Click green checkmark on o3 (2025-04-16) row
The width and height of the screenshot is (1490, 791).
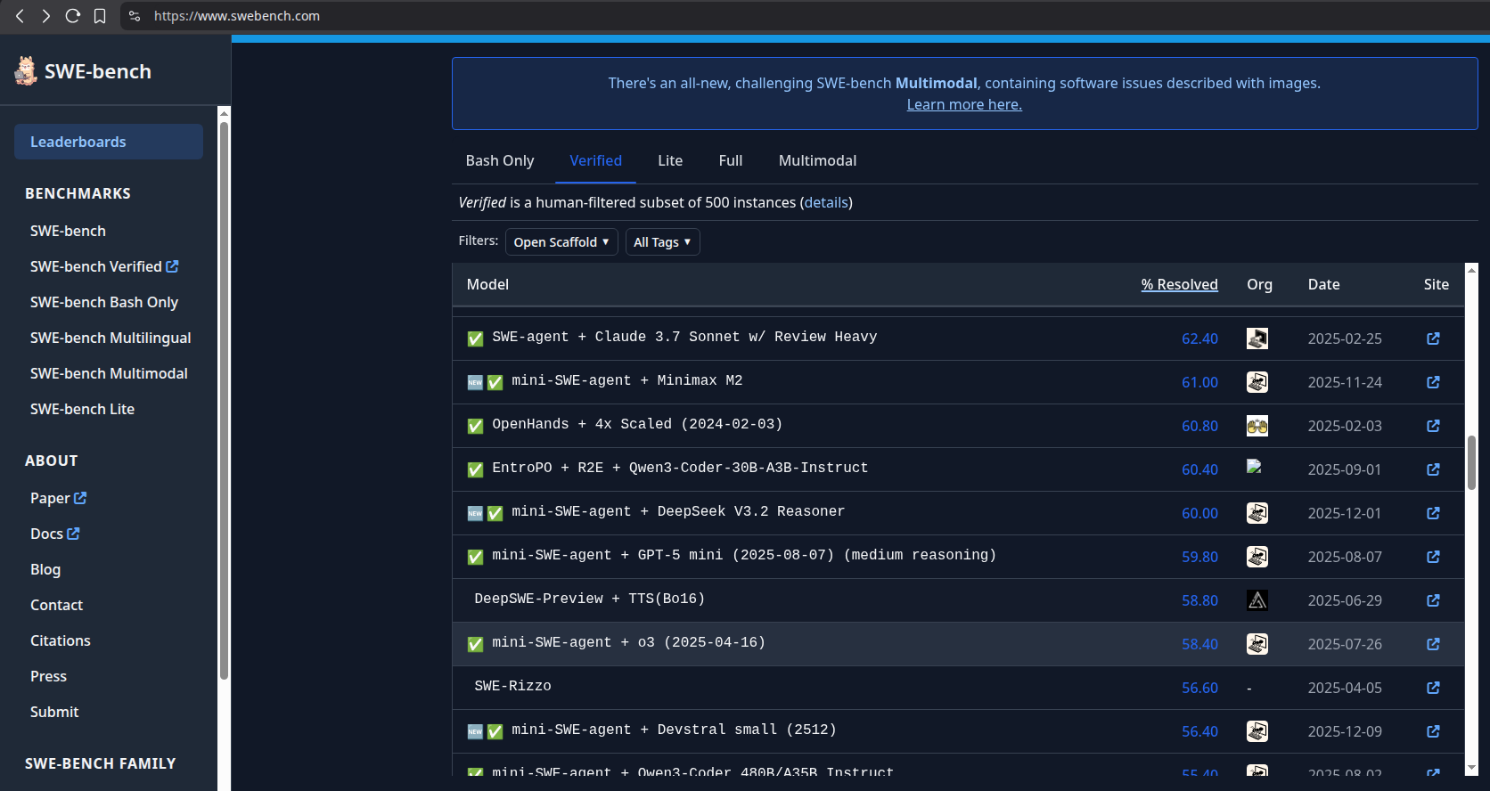point(476,644)
